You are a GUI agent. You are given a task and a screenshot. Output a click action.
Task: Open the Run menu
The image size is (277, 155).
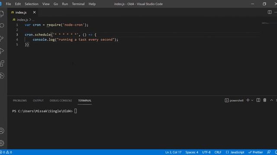pyautogui.click(x=65, y=4)
